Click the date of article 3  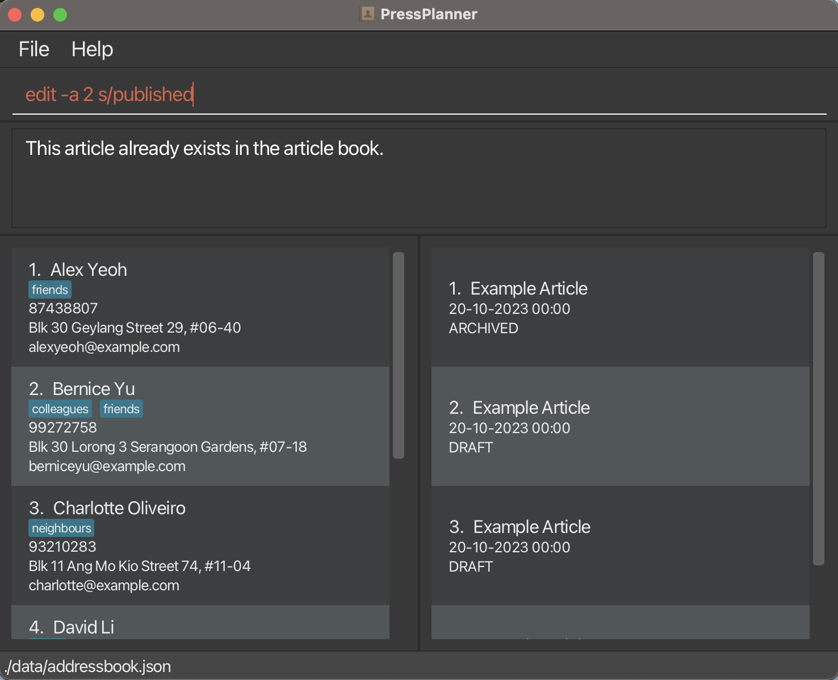(x=509, y=547)
